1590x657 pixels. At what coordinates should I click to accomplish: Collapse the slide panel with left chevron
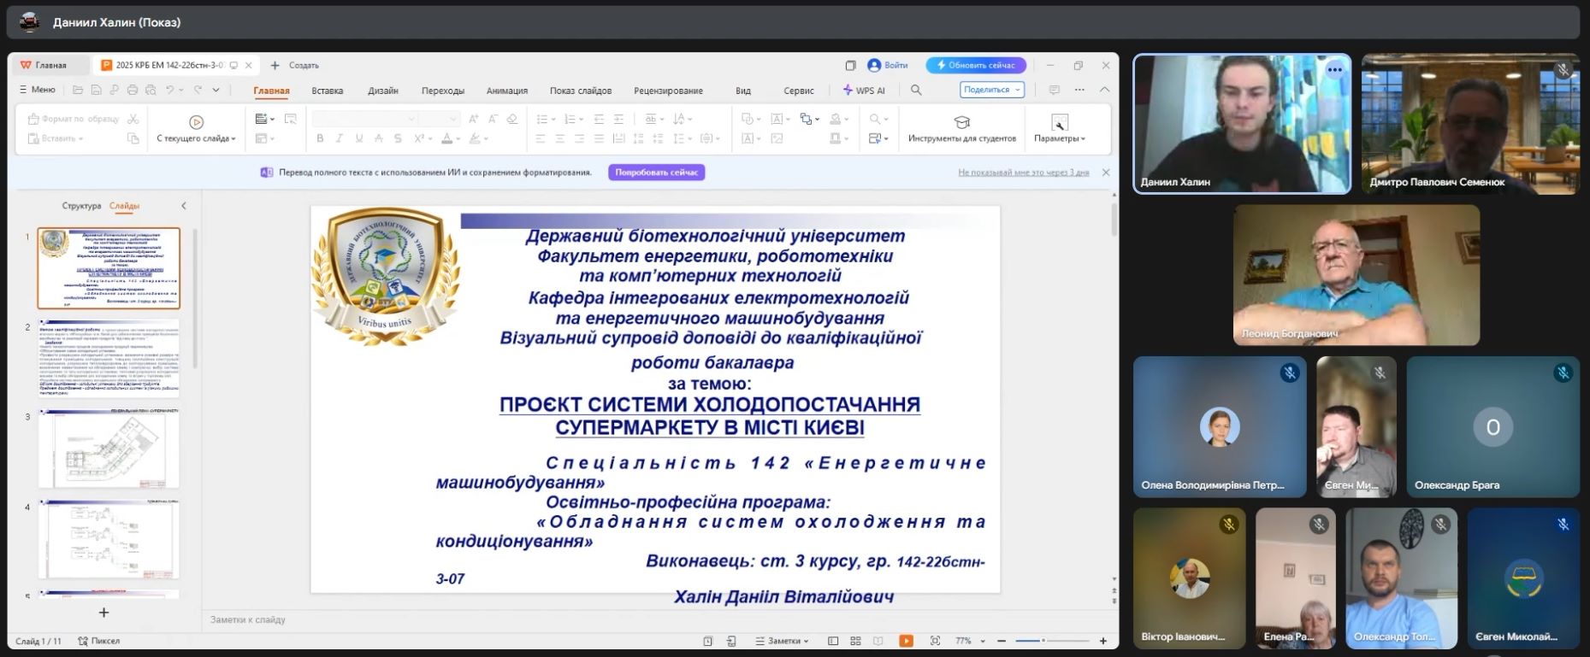click(184, 206)
